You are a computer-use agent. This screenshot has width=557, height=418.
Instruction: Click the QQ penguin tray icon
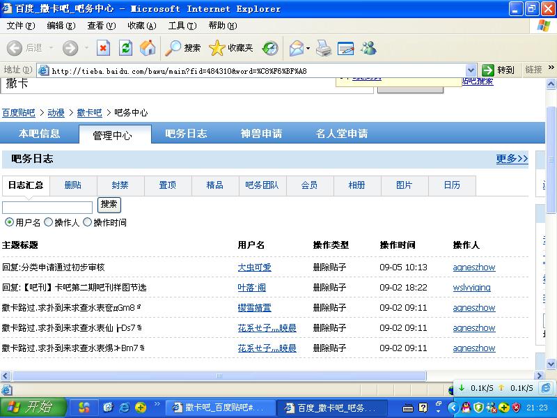point(466,408)
